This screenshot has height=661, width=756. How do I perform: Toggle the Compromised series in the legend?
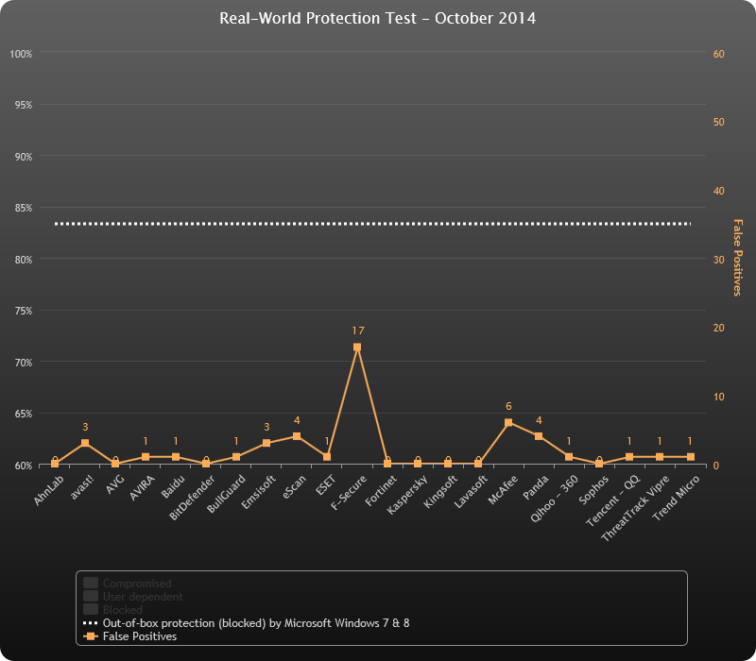128,584
